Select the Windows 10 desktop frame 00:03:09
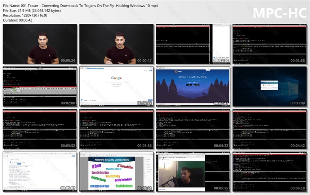Image resolution: width=310 pixels, height=195 pixels. 270,87
